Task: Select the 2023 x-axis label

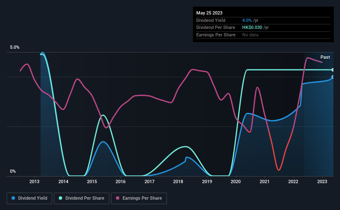Action: click(x=322, y=181)
